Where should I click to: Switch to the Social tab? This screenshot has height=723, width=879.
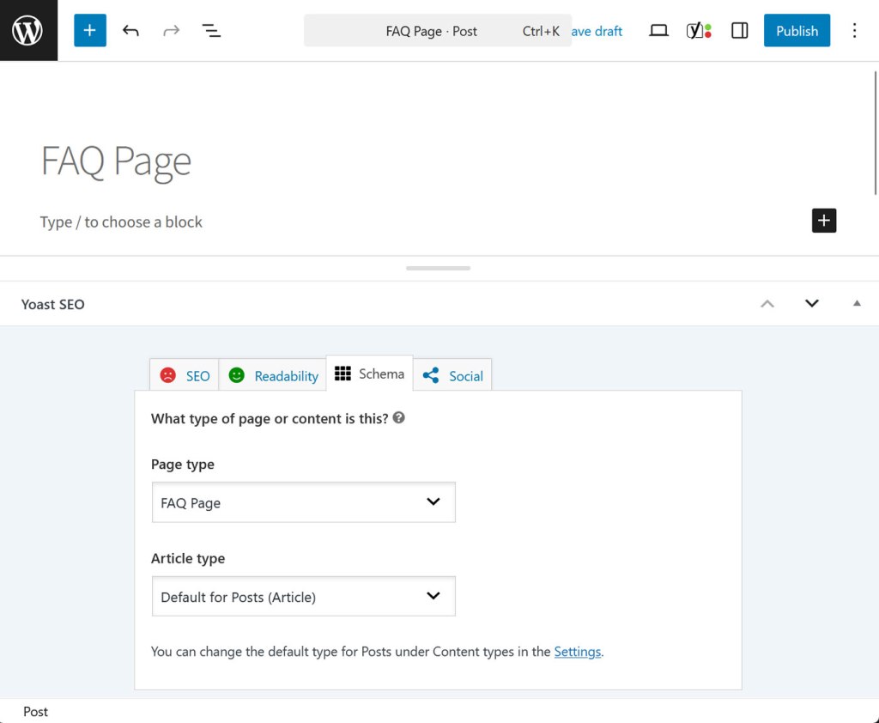click(x=452, y=375)
